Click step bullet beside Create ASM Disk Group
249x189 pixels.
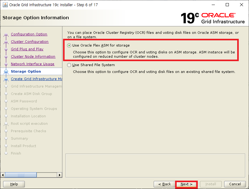6,94
